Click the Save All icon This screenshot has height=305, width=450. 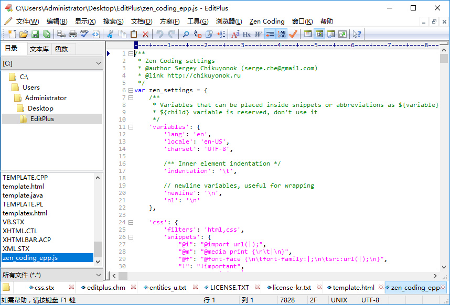(47, 34)
